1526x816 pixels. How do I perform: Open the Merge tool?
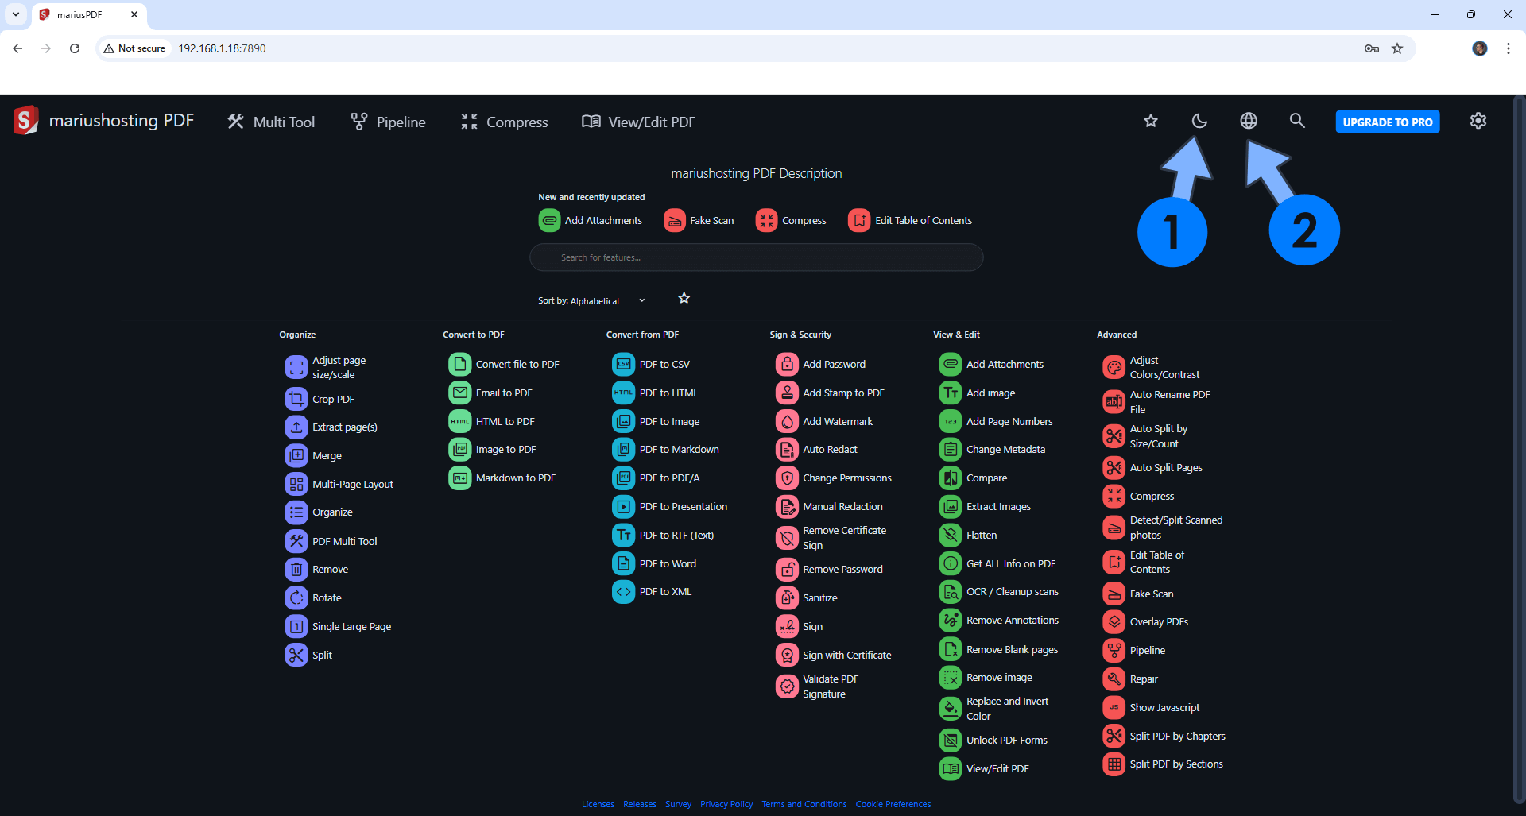(314, 455)
